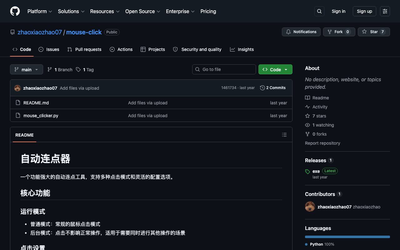Open the Activity link in About
The width and height of the screenshot is (400, 250).
click(x=316, y=107)
